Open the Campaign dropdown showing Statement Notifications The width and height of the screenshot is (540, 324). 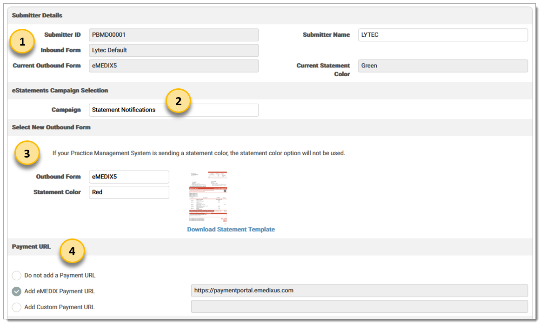[173, 110]
